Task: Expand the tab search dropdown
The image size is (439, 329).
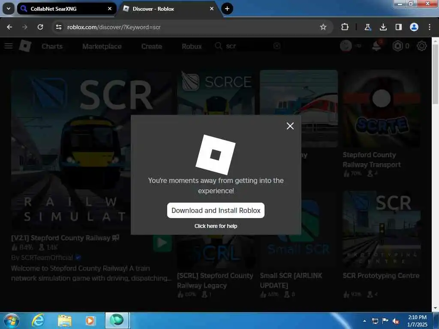Action: click(x=9, y=9)
